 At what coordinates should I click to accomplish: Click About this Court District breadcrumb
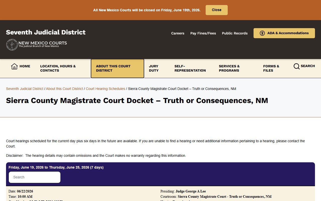[x=64, y=89]
